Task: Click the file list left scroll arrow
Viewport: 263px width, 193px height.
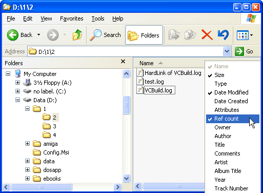Action: pos(138,186)
